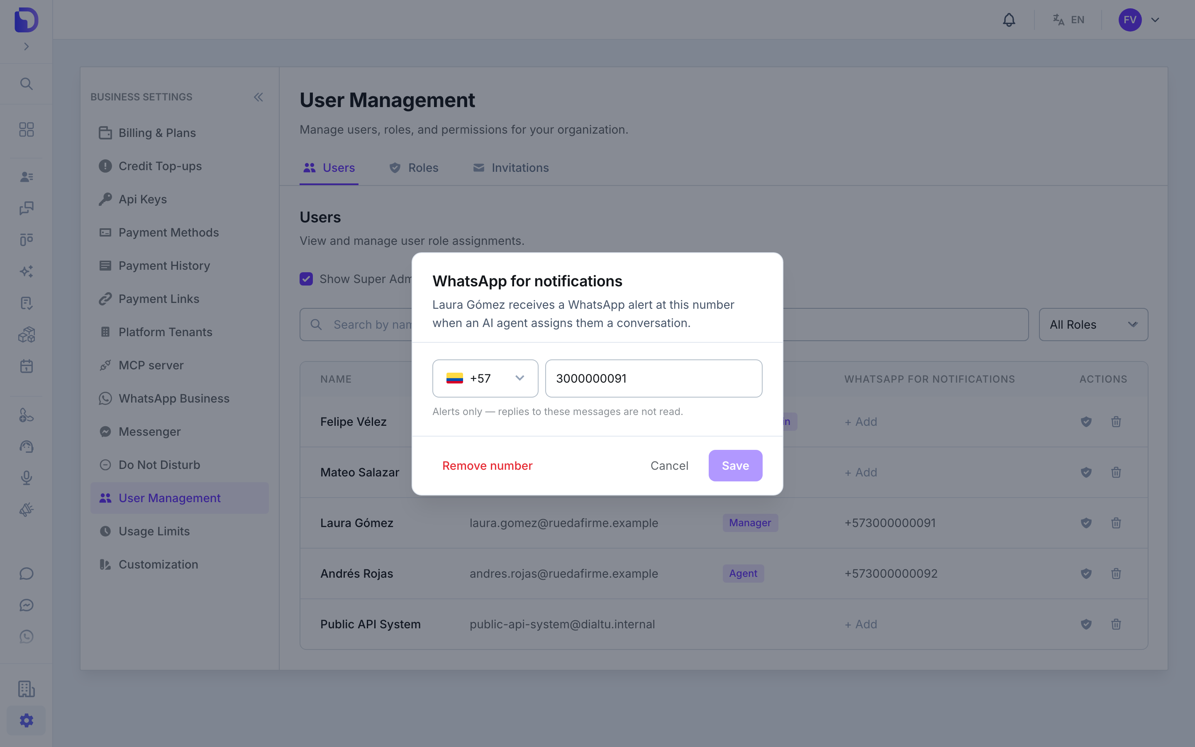Open the Messenger icon in left rail
This screenshot has height=747, width=1195.
[x=26, y=605]
